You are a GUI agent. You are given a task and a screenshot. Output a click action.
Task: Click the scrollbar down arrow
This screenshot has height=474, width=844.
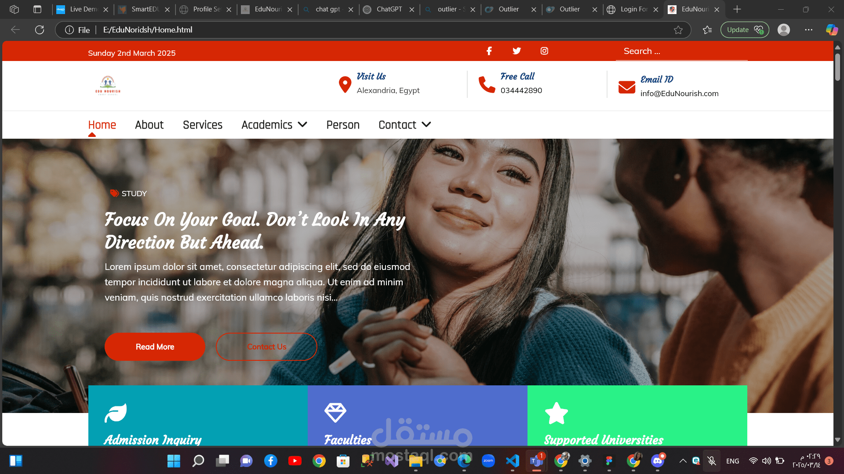click(837, 440)
